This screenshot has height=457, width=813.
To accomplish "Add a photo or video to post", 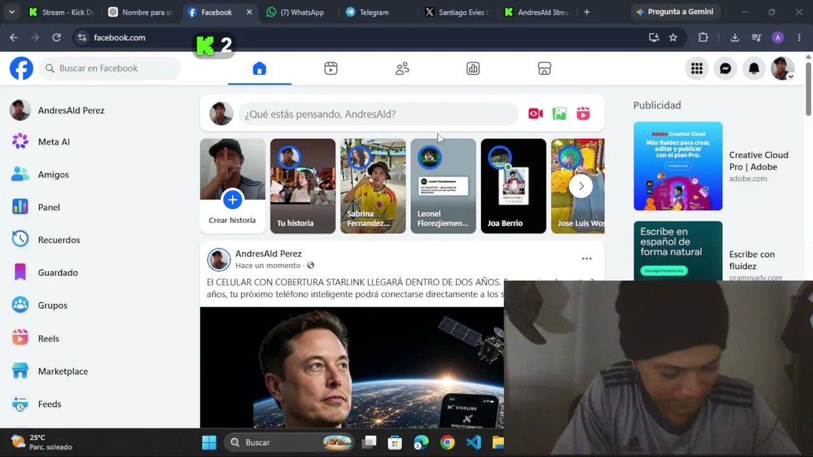I will [560, 114].
